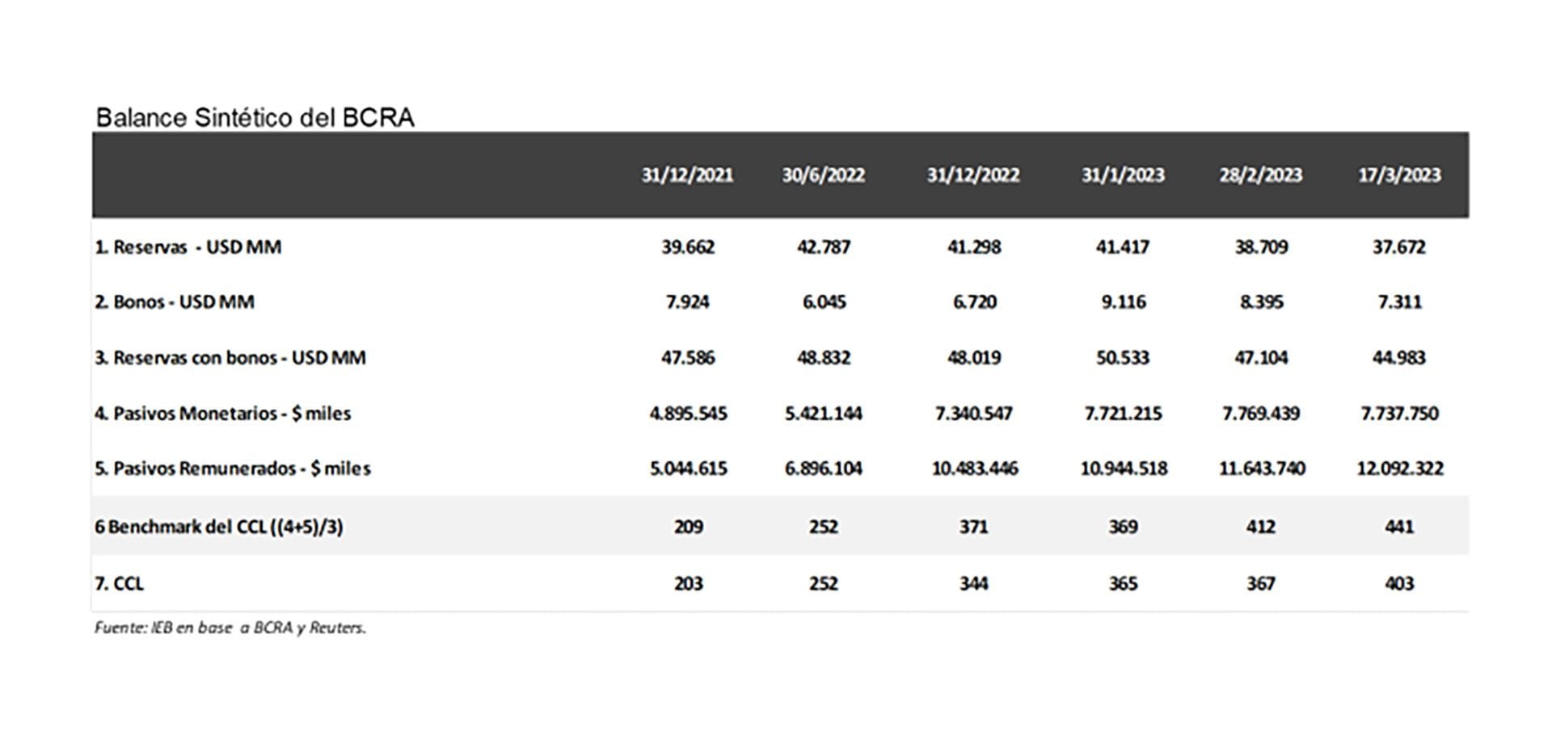1552x740 pixels.
Task: Select the '5. Pasivos Remunerados' row label
Action: pyautogui.click(x=233, y=469)
